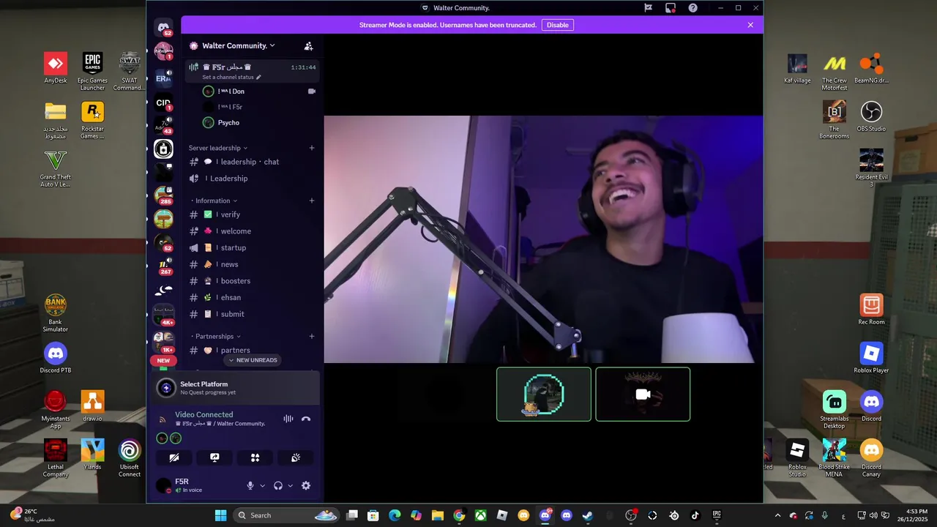This screenshot has height=527, width=937.
Task: Collapse Server leadership category
Action: (x=218, y=148)
